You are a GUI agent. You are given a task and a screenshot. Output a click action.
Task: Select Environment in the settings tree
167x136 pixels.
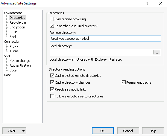pyautogui.click(x=13, y=13)
